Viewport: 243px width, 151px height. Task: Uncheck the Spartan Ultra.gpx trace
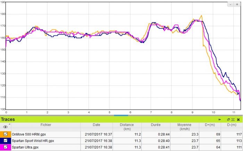pos(6,147)
